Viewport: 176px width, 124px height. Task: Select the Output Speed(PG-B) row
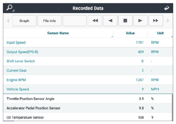(88, 52)
